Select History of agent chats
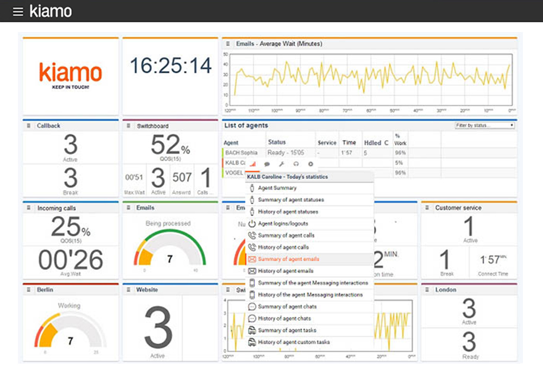The height and width of the screenshot is (368, 543). [x=310, y=319]
